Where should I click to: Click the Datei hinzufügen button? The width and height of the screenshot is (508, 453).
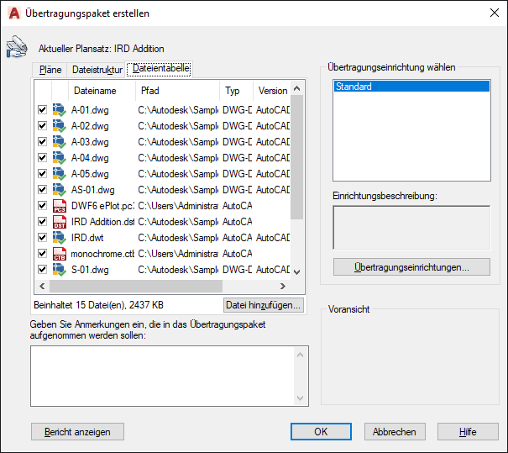264,305
